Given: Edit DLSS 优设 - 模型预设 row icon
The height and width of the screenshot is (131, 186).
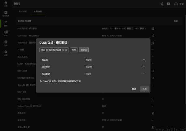Looking at the screenshot, I should coord(153,28).
